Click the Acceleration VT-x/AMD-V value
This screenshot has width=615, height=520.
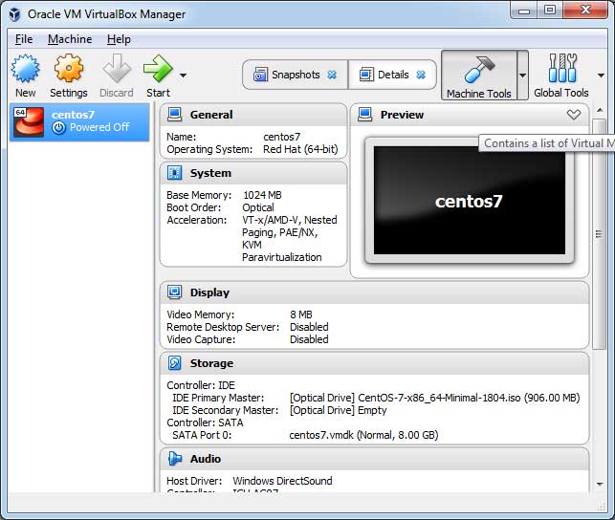tap(290, 239)
